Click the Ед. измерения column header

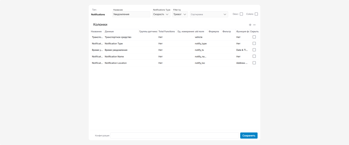[186, 31]
